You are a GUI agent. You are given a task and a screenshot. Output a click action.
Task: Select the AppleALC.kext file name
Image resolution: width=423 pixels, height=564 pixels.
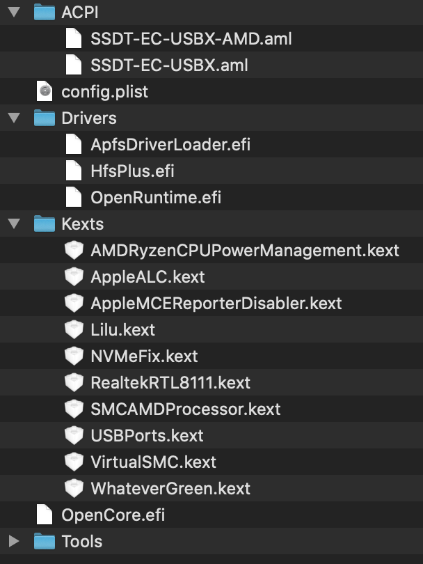[148, 276]
